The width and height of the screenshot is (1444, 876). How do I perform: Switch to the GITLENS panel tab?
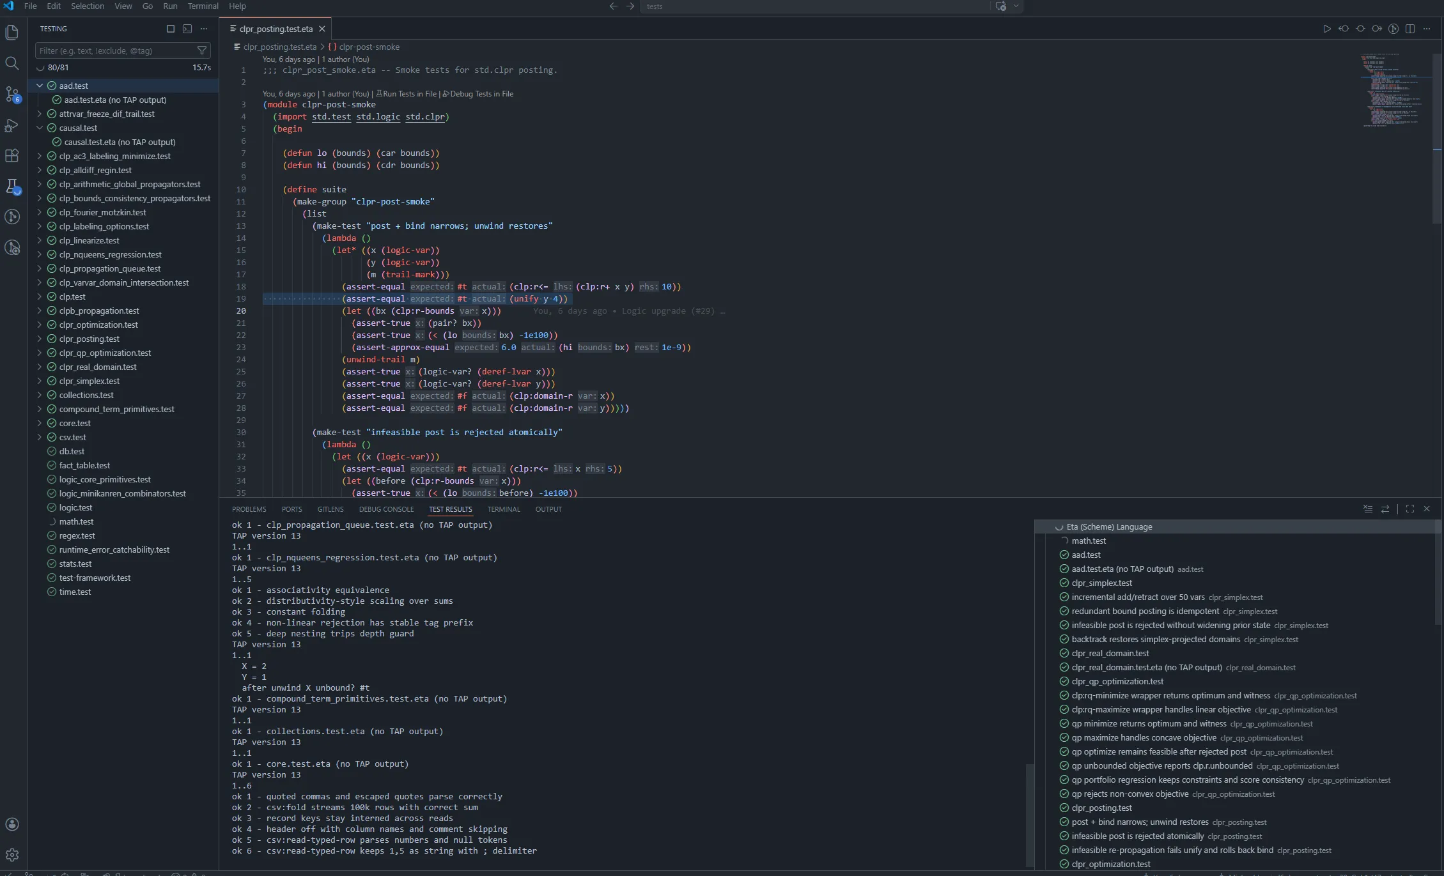[x=330, y=509]
